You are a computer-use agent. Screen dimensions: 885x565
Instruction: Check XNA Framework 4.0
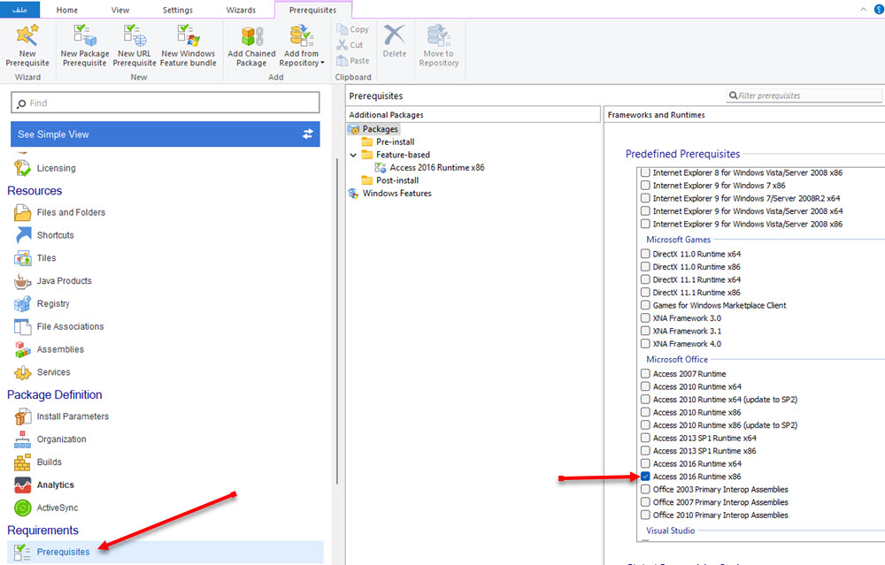(645, 343)
